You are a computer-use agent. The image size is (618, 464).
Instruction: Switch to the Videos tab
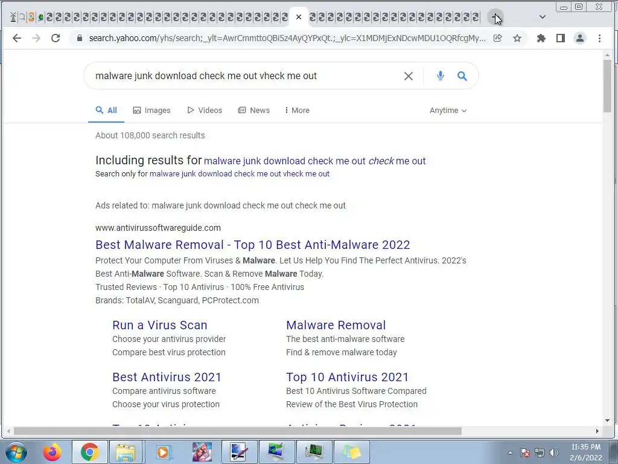coord(205,111)
